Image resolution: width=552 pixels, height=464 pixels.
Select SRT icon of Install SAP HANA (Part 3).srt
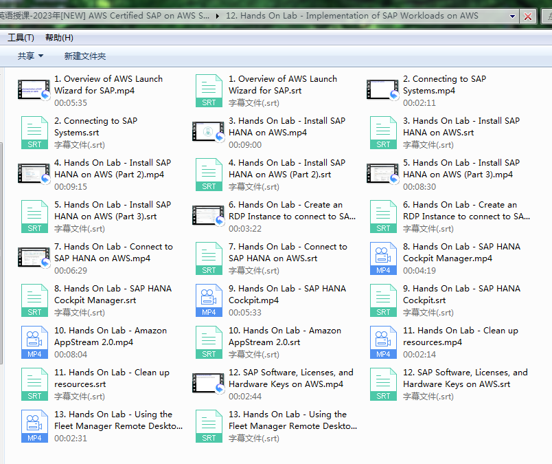coord(34,217)
